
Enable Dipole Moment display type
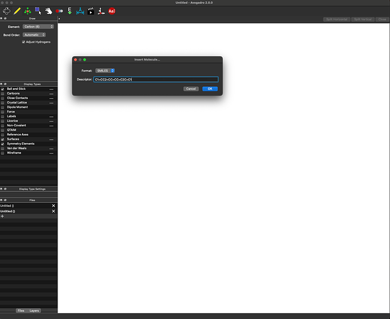[x=3, y=107]
